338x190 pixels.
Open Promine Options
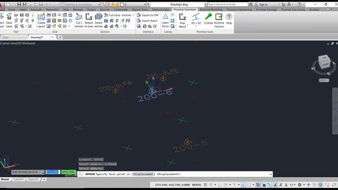coord(219,20)
